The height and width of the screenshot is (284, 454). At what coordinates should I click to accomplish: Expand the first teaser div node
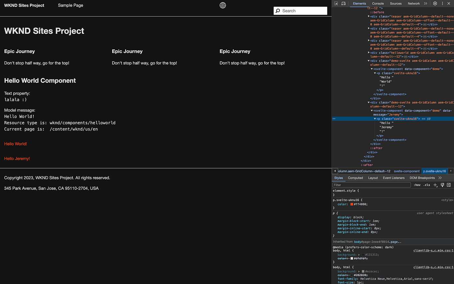point(369,16)
